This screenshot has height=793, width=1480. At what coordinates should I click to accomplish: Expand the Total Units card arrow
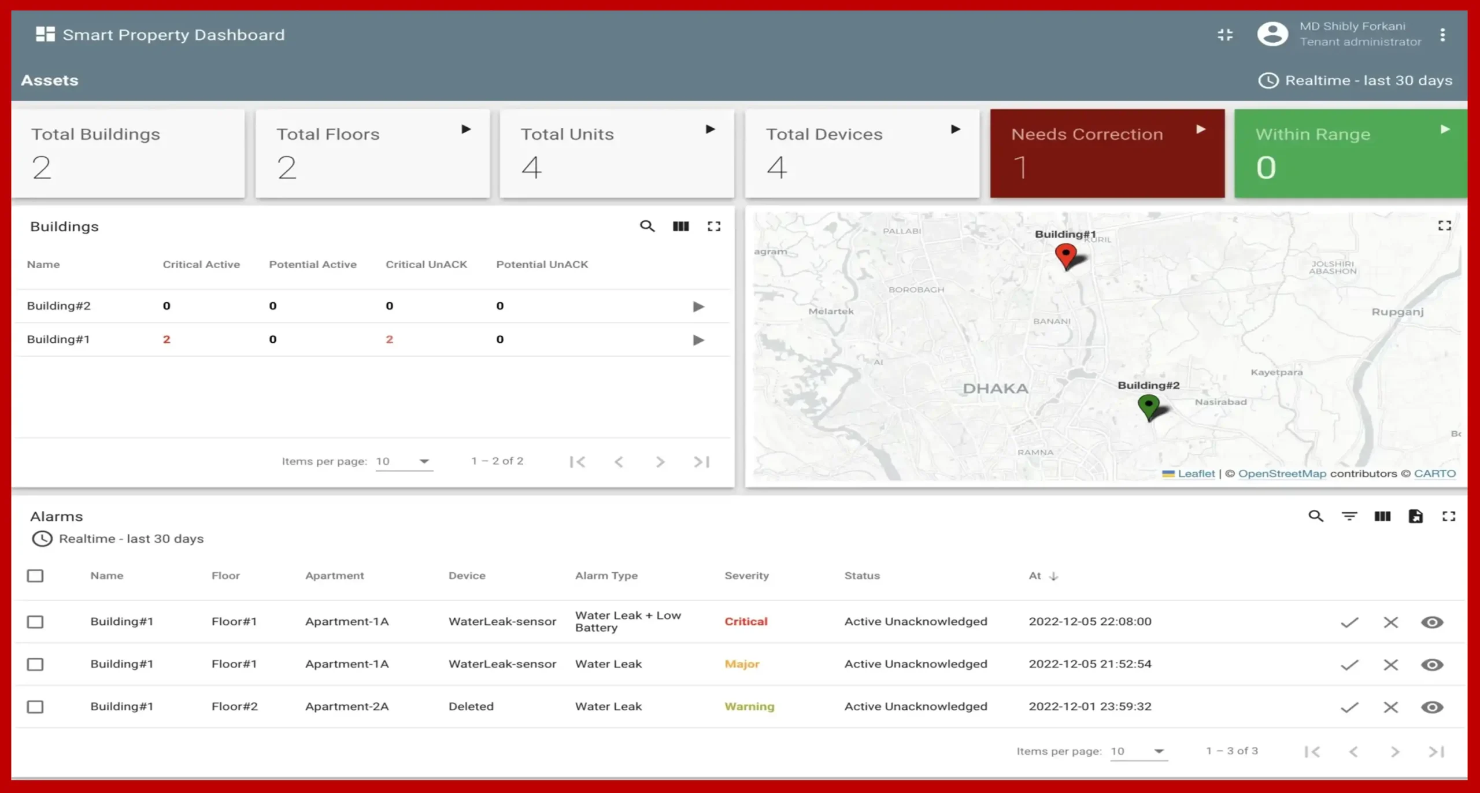pyautogui.click(x=711, y=129)
